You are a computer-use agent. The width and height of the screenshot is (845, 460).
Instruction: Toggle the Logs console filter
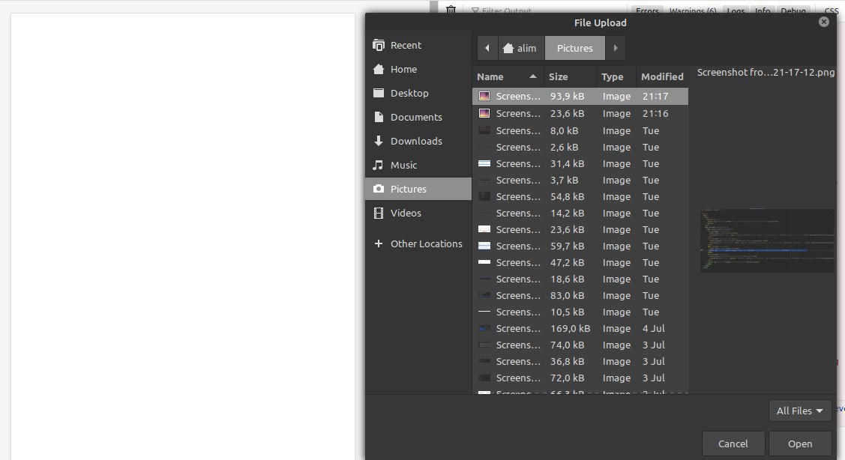click(736, 10)
